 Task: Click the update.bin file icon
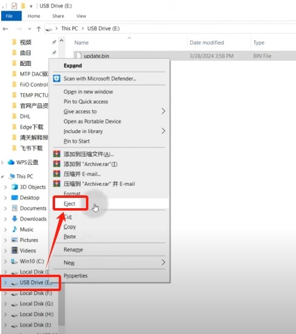79,56
